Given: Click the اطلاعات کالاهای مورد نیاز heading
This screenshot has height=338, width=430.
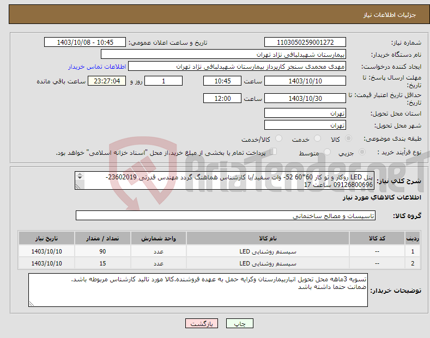Looking at the screenshot, I should point(381,197).
